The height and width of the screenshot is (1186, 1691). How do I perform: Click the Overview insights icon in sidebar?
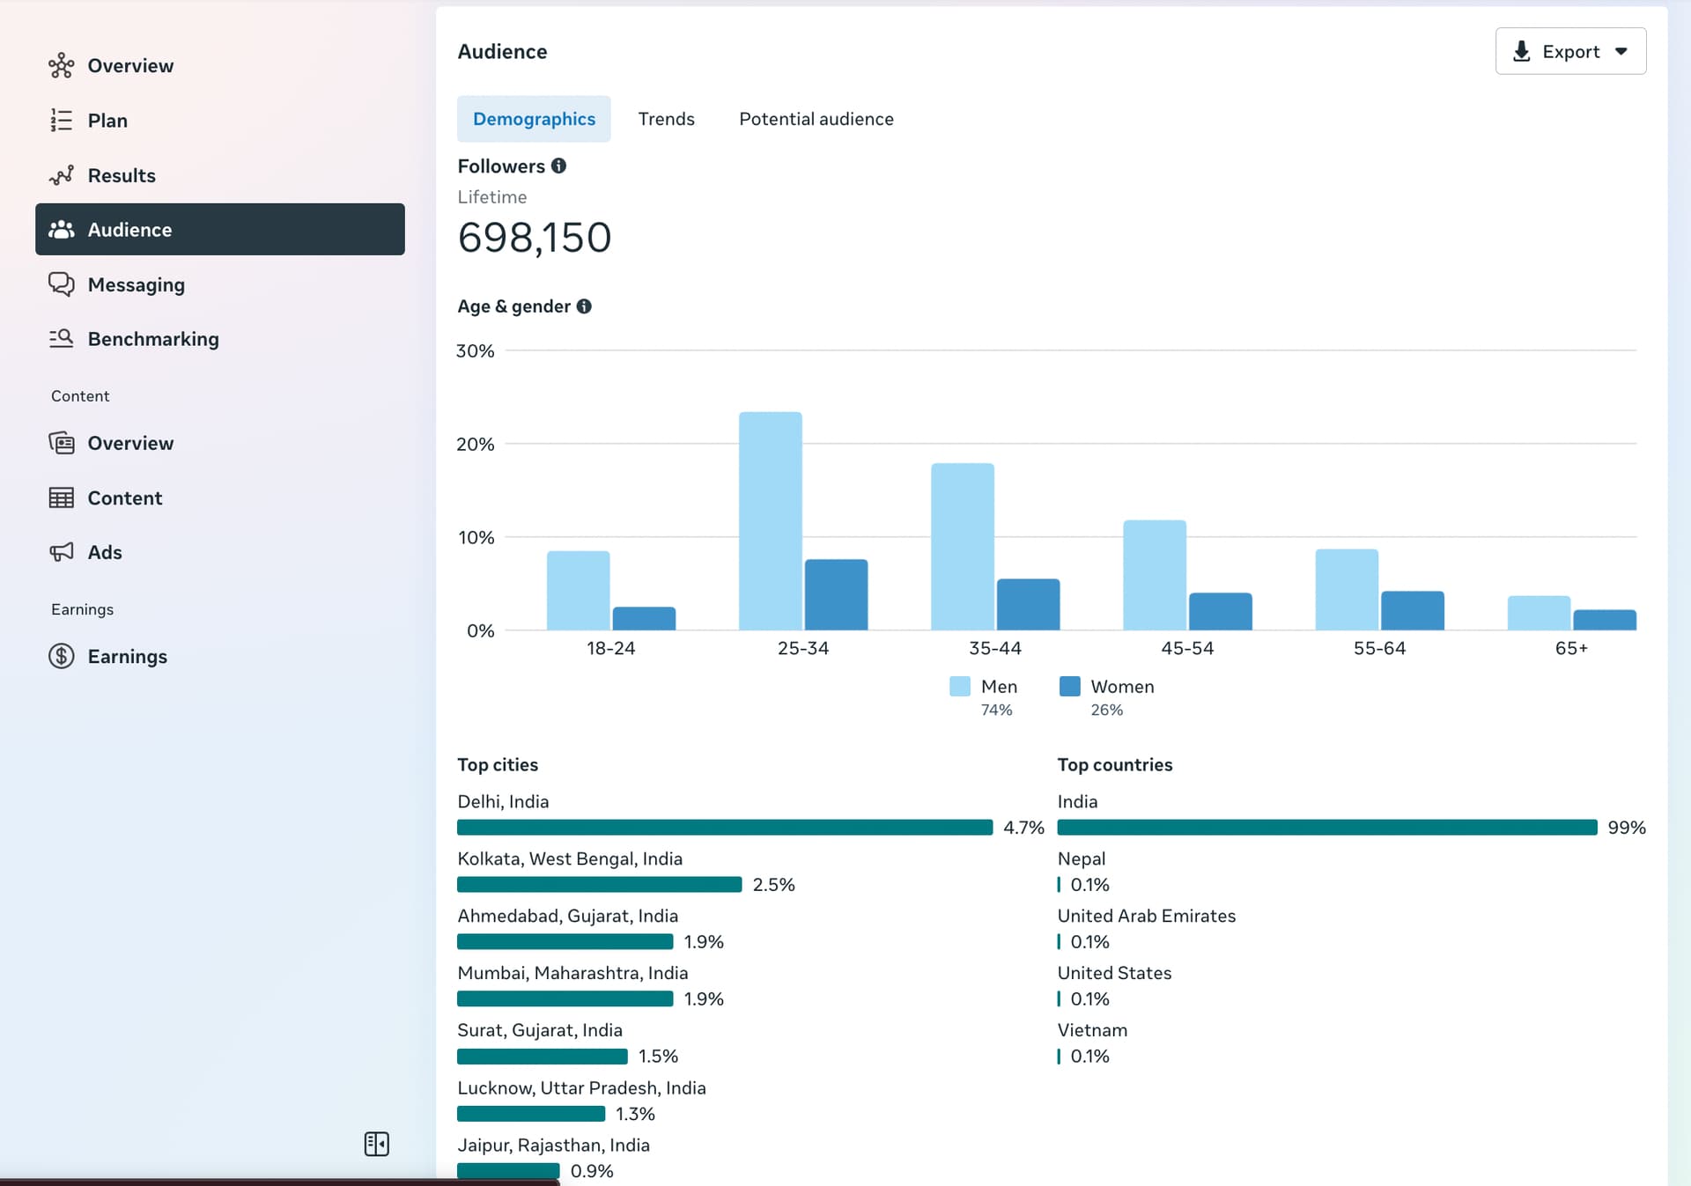(61, 66)
